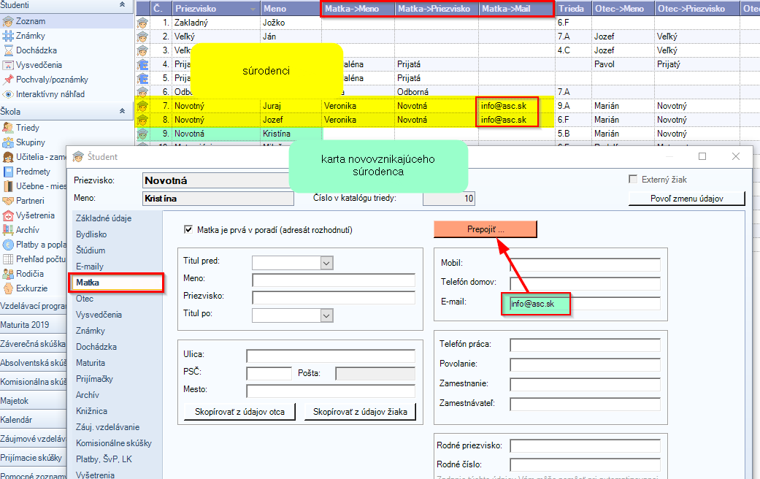Click Povoľ zmenu údajov button
Screen dimensions: 760x479
coord(686,199)
